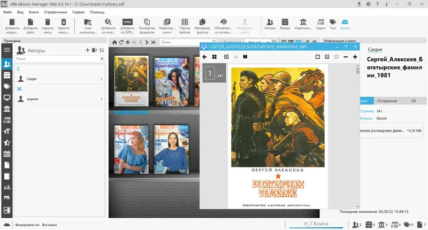
Task: Click the 'Добавить новую' add new book icon
Action: click(12, 22)
